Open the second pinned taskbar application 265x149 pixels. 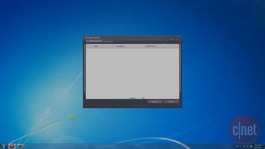(x=21, y=146)
